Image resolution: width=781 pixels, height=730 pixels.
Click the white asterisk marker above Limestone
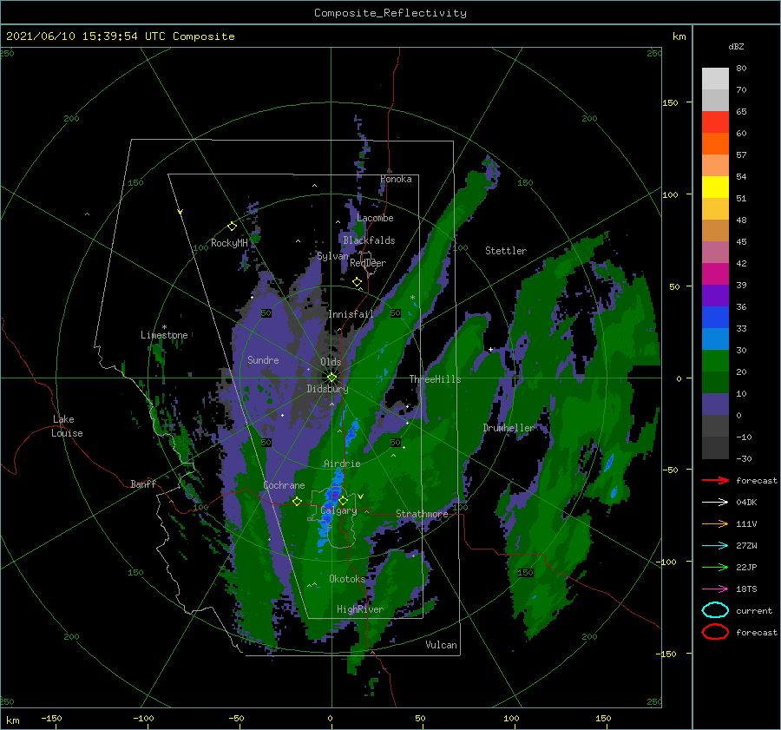click(164, 327)
